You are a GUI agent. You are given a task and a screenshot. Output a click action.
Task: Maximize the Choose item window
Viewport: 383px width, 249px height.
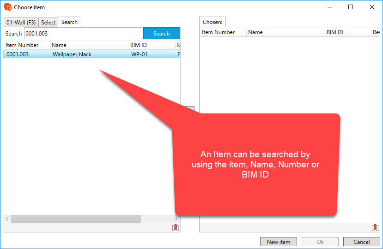pyautogui.click(x=351, y=7)
